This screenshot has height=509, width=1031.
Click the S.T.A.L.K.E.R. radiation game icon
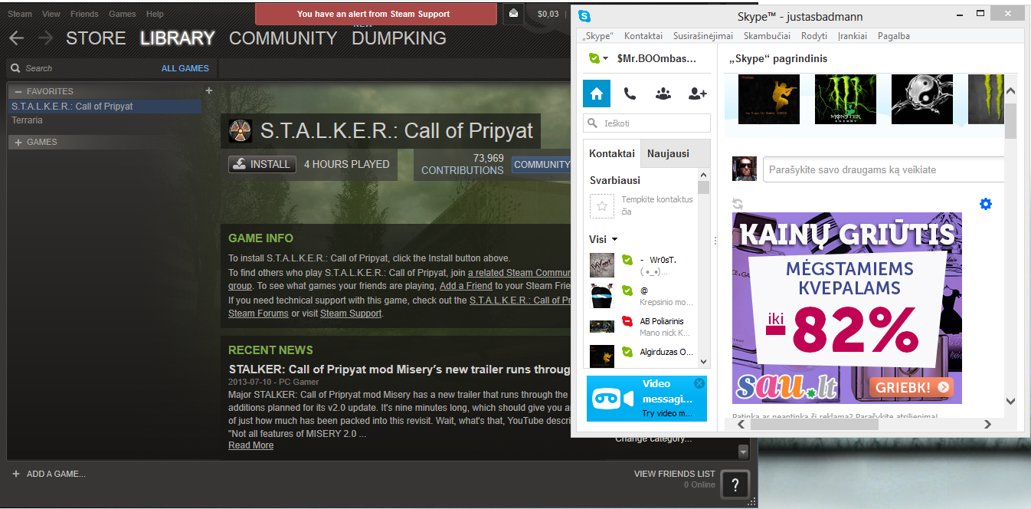coord(241,131)
